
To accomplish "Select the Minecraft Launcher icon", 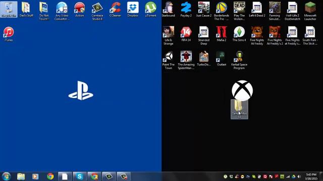I will (x=310, y=11).
